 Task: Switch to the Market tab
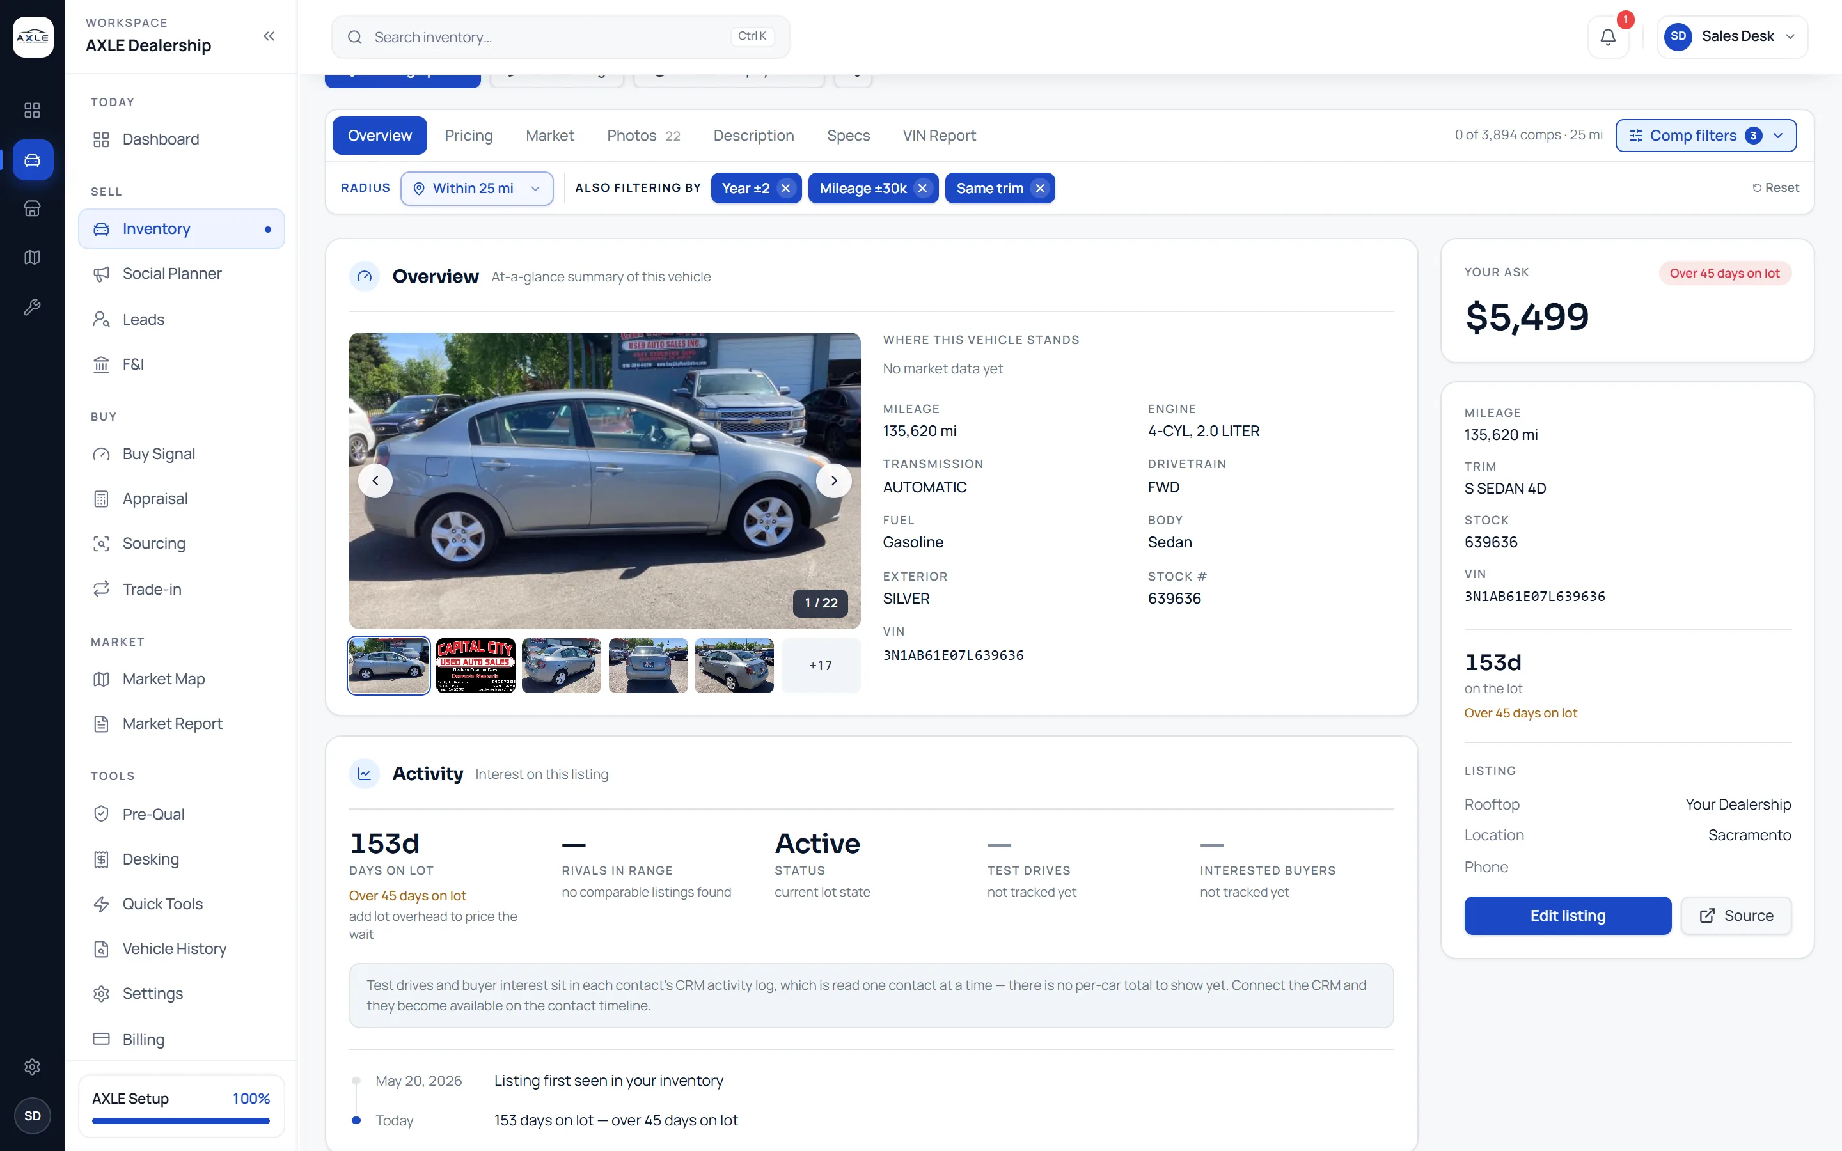[549, 136]
